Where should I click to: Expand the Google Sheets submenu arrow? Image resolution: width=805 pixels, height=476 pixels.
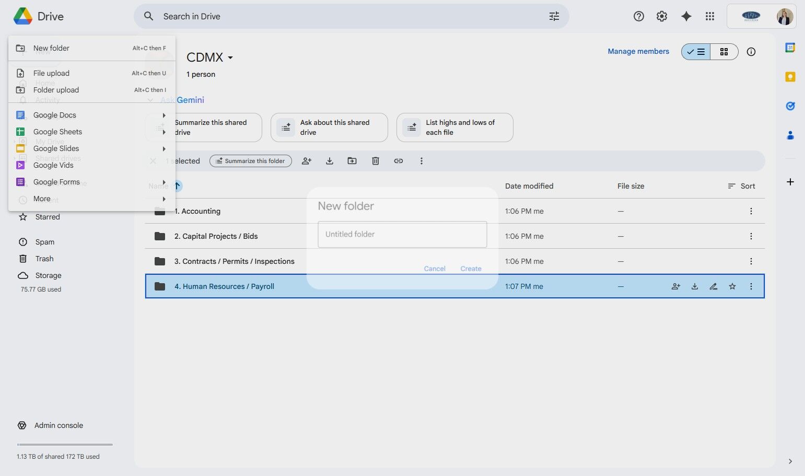coord(164,132)
